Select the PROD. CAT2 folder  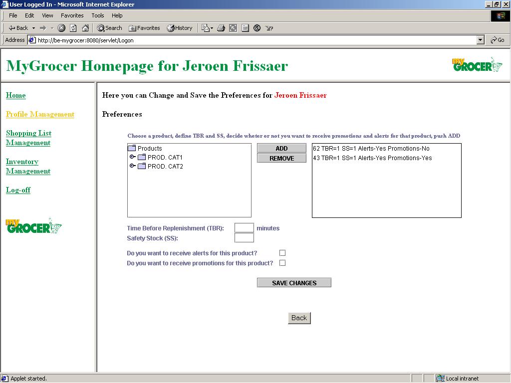point(160,167)
